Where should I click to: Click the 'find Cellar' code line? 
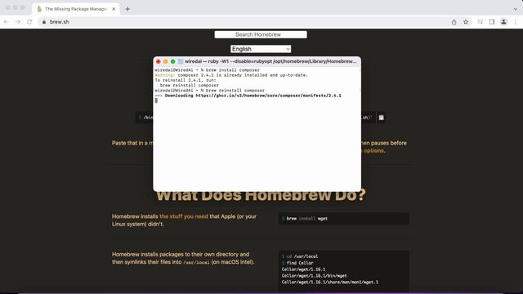(x=297, y=263)
